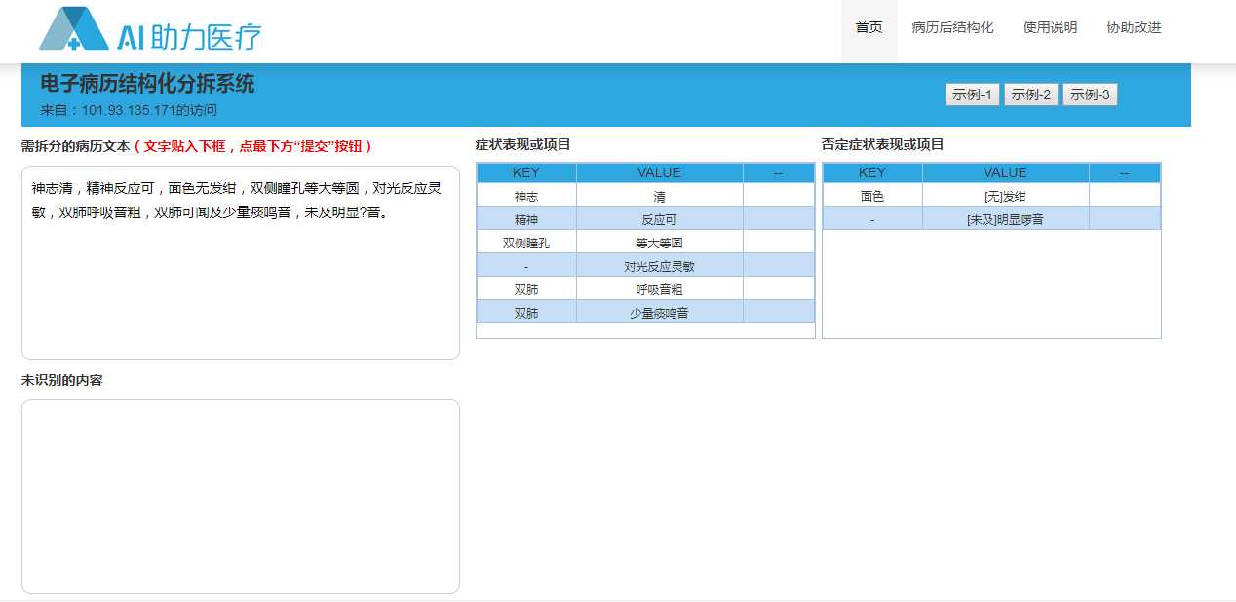Screen dimensions: 1236x602
Task: Select the 示例-3 example button
Action: tap(1090, 94)
